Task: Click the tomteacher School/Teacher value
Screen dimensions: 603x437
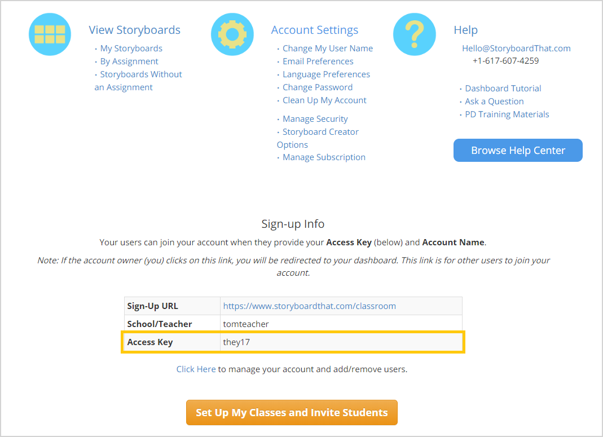Action: (x=246, y=324)
